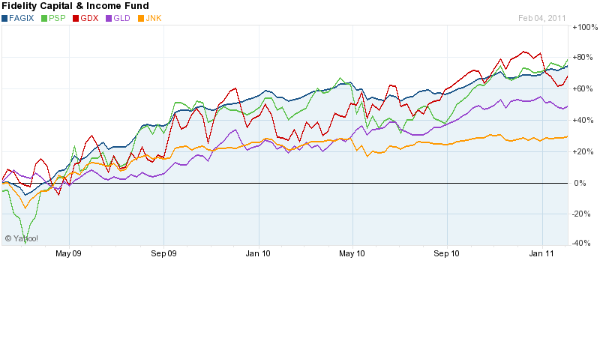
Task: Click the Jan 11 x-axis label
Action: (x=541, y=253)
